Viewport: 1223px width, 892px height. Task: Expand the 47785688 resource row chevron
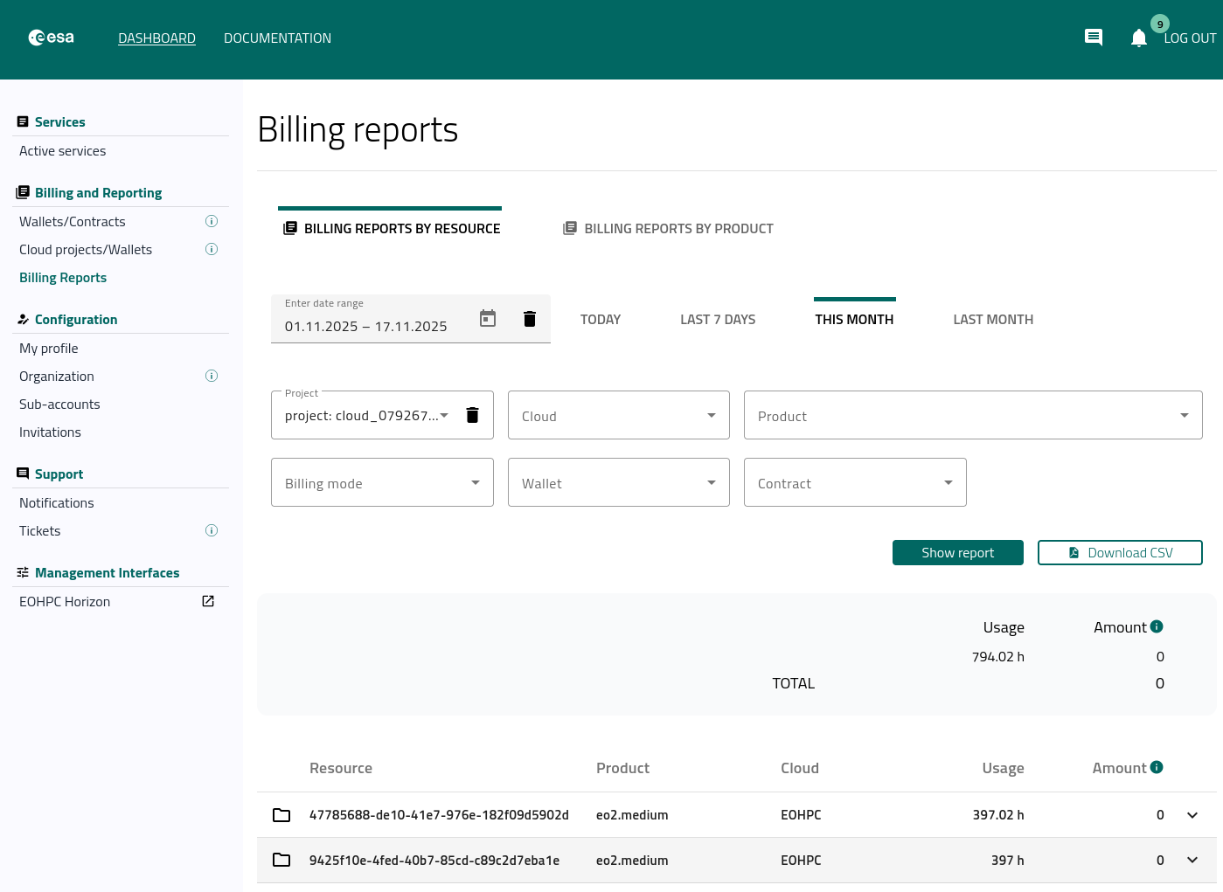click(x=1192, y=815)
